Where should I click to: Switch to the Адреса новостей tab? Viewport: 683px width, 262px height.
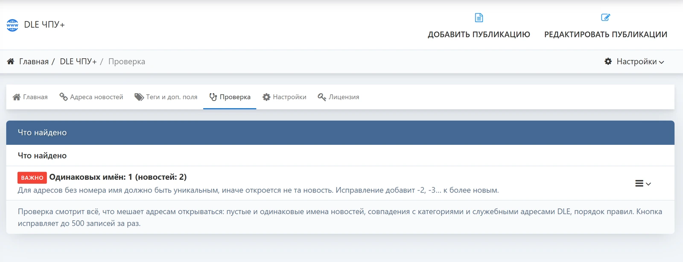[x=91, y=97]
